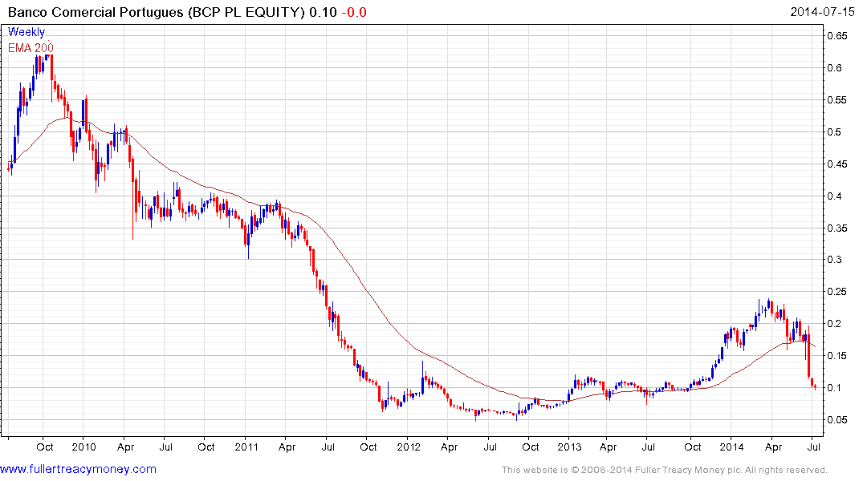
Task: Select the 2011 year label on time axis
Action: (246, 447)
